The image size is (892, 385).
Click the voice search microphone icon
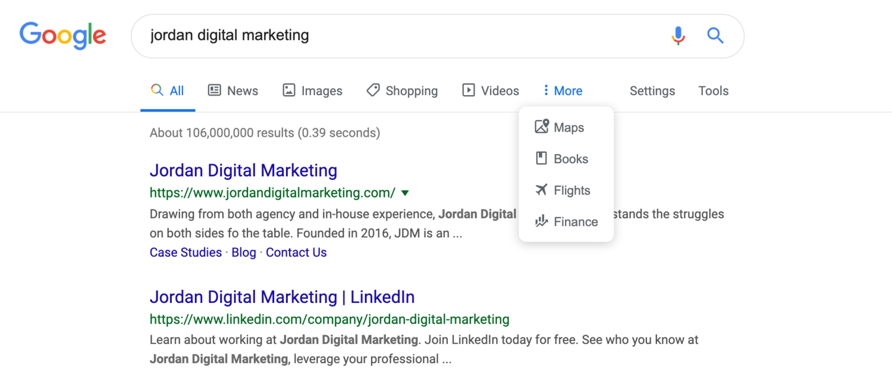[678, 36]
